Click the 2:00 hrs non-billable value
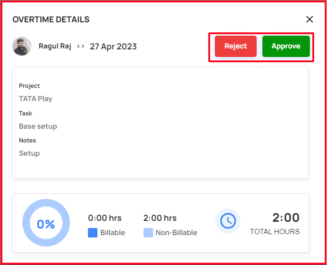Image resolution: width=327 pixels, height=265 pixels. (x=160, y=218)
